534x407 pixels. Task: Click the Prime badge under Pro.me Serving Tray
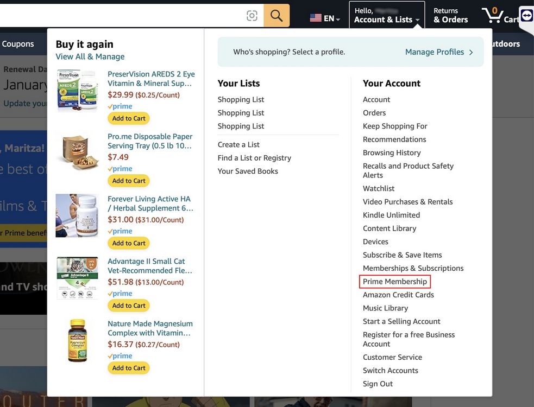(x=120, y=169)
